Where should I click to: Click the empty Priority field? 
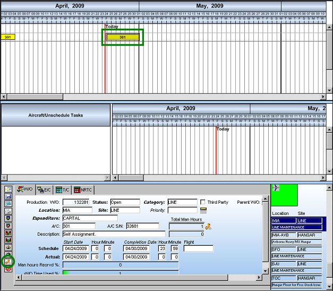[x=182, y=210]
